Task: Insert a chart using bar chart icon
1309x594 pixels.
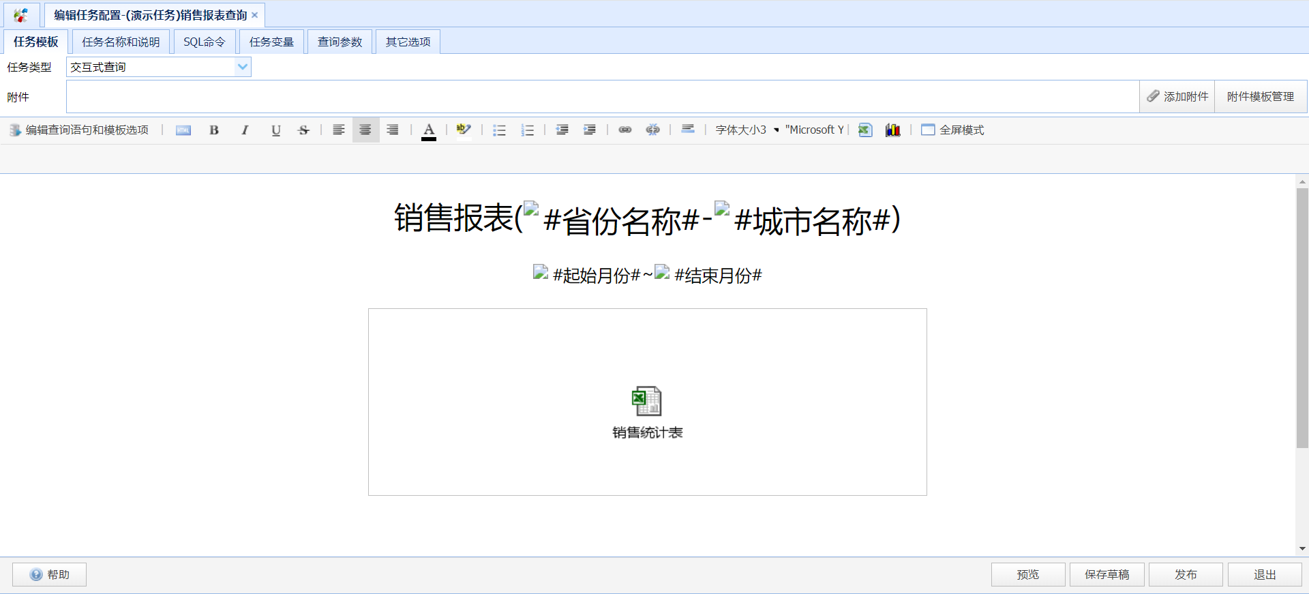Action: tap(892, 130)
